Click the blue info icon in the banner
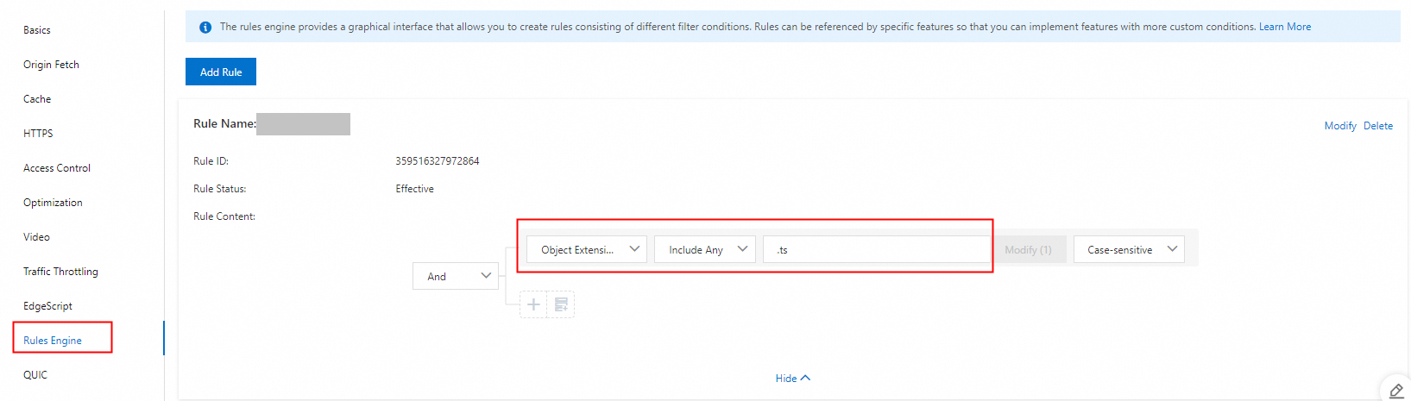The image size is (1411, 401). pyautogui.click(x=205, y=28)
